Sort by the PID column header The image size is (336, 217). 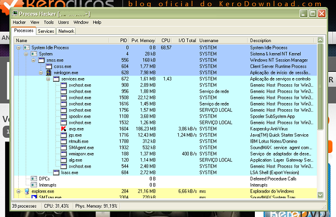(x=119, y=40)
